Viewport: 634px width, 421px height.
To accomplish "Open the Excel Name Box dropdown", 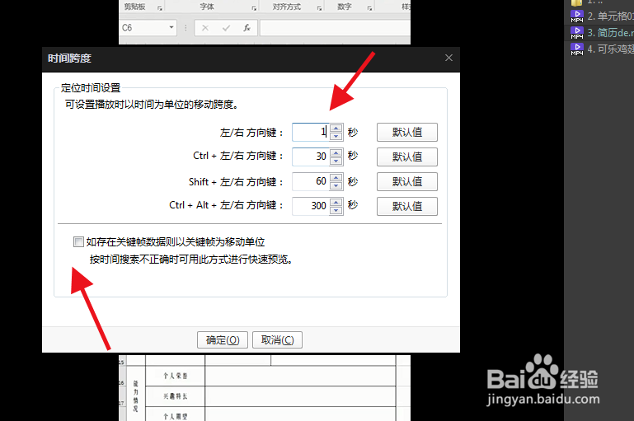I will (171, 27).
